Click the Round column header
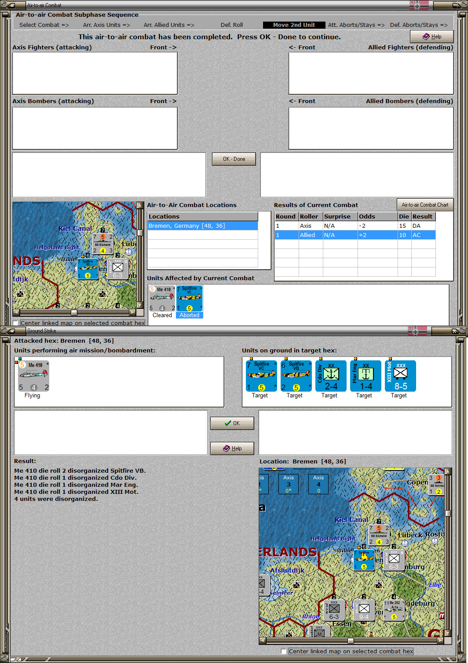The width and height of the screenshot is (468, 663). point(286,216)
